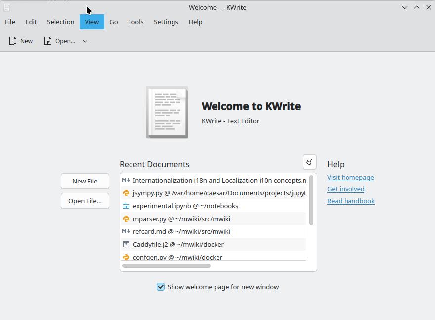Expand the Open recent files dropdown arrow
Image resolution: width=435 pixels, height=320 pixels.
pos(85,41)
